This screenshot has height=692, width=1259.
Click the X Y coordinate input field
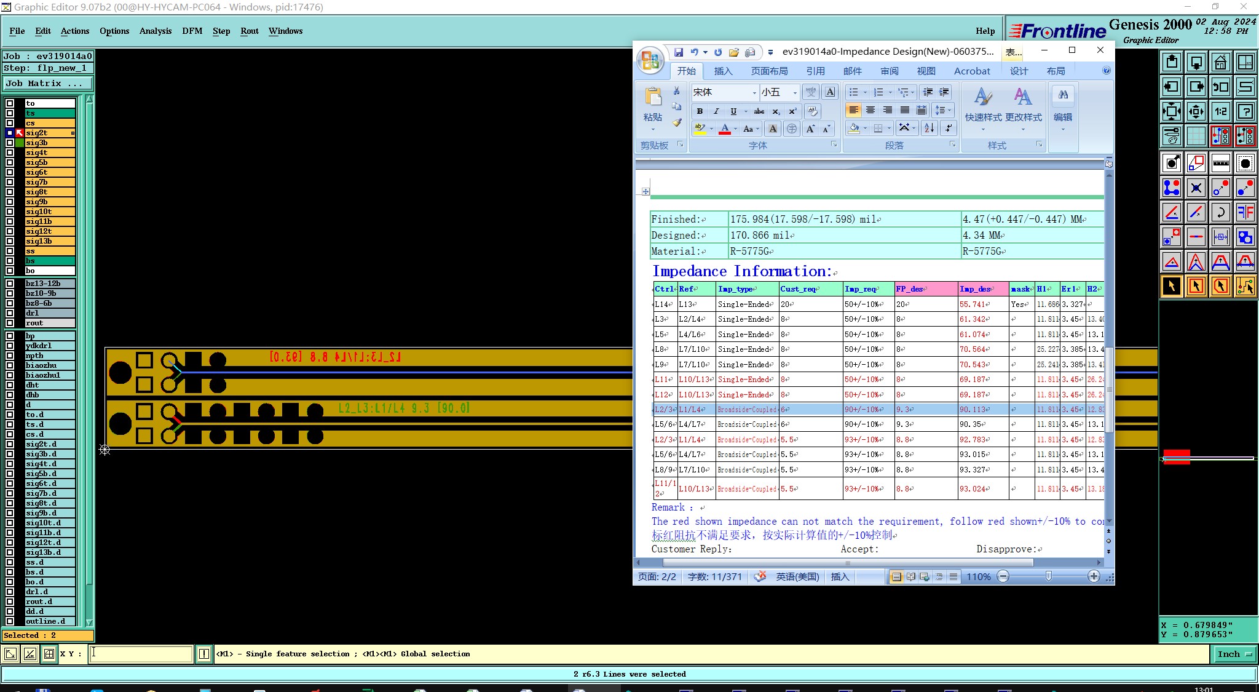point(141,654)
